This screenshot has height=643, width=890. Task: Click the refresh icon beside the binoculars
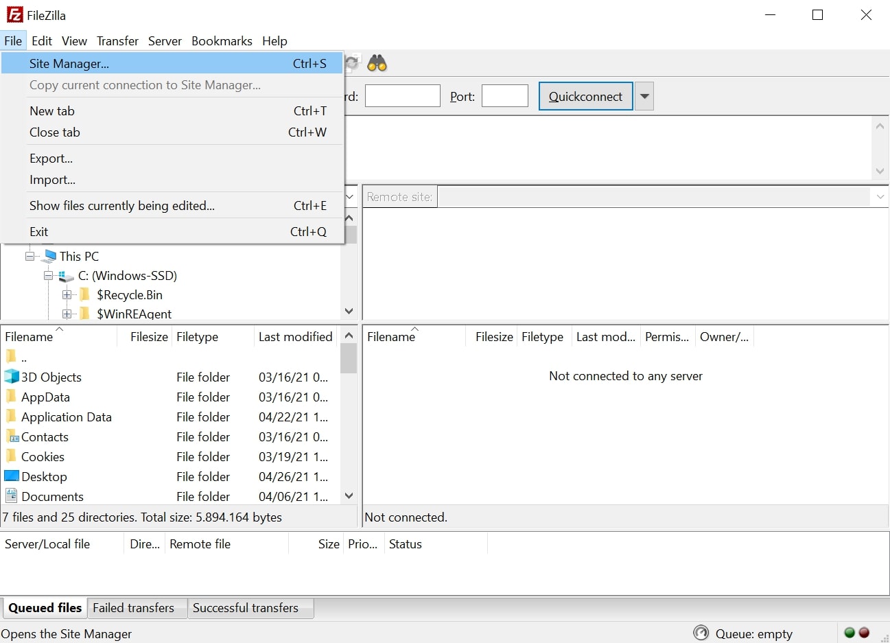(352, 64)
